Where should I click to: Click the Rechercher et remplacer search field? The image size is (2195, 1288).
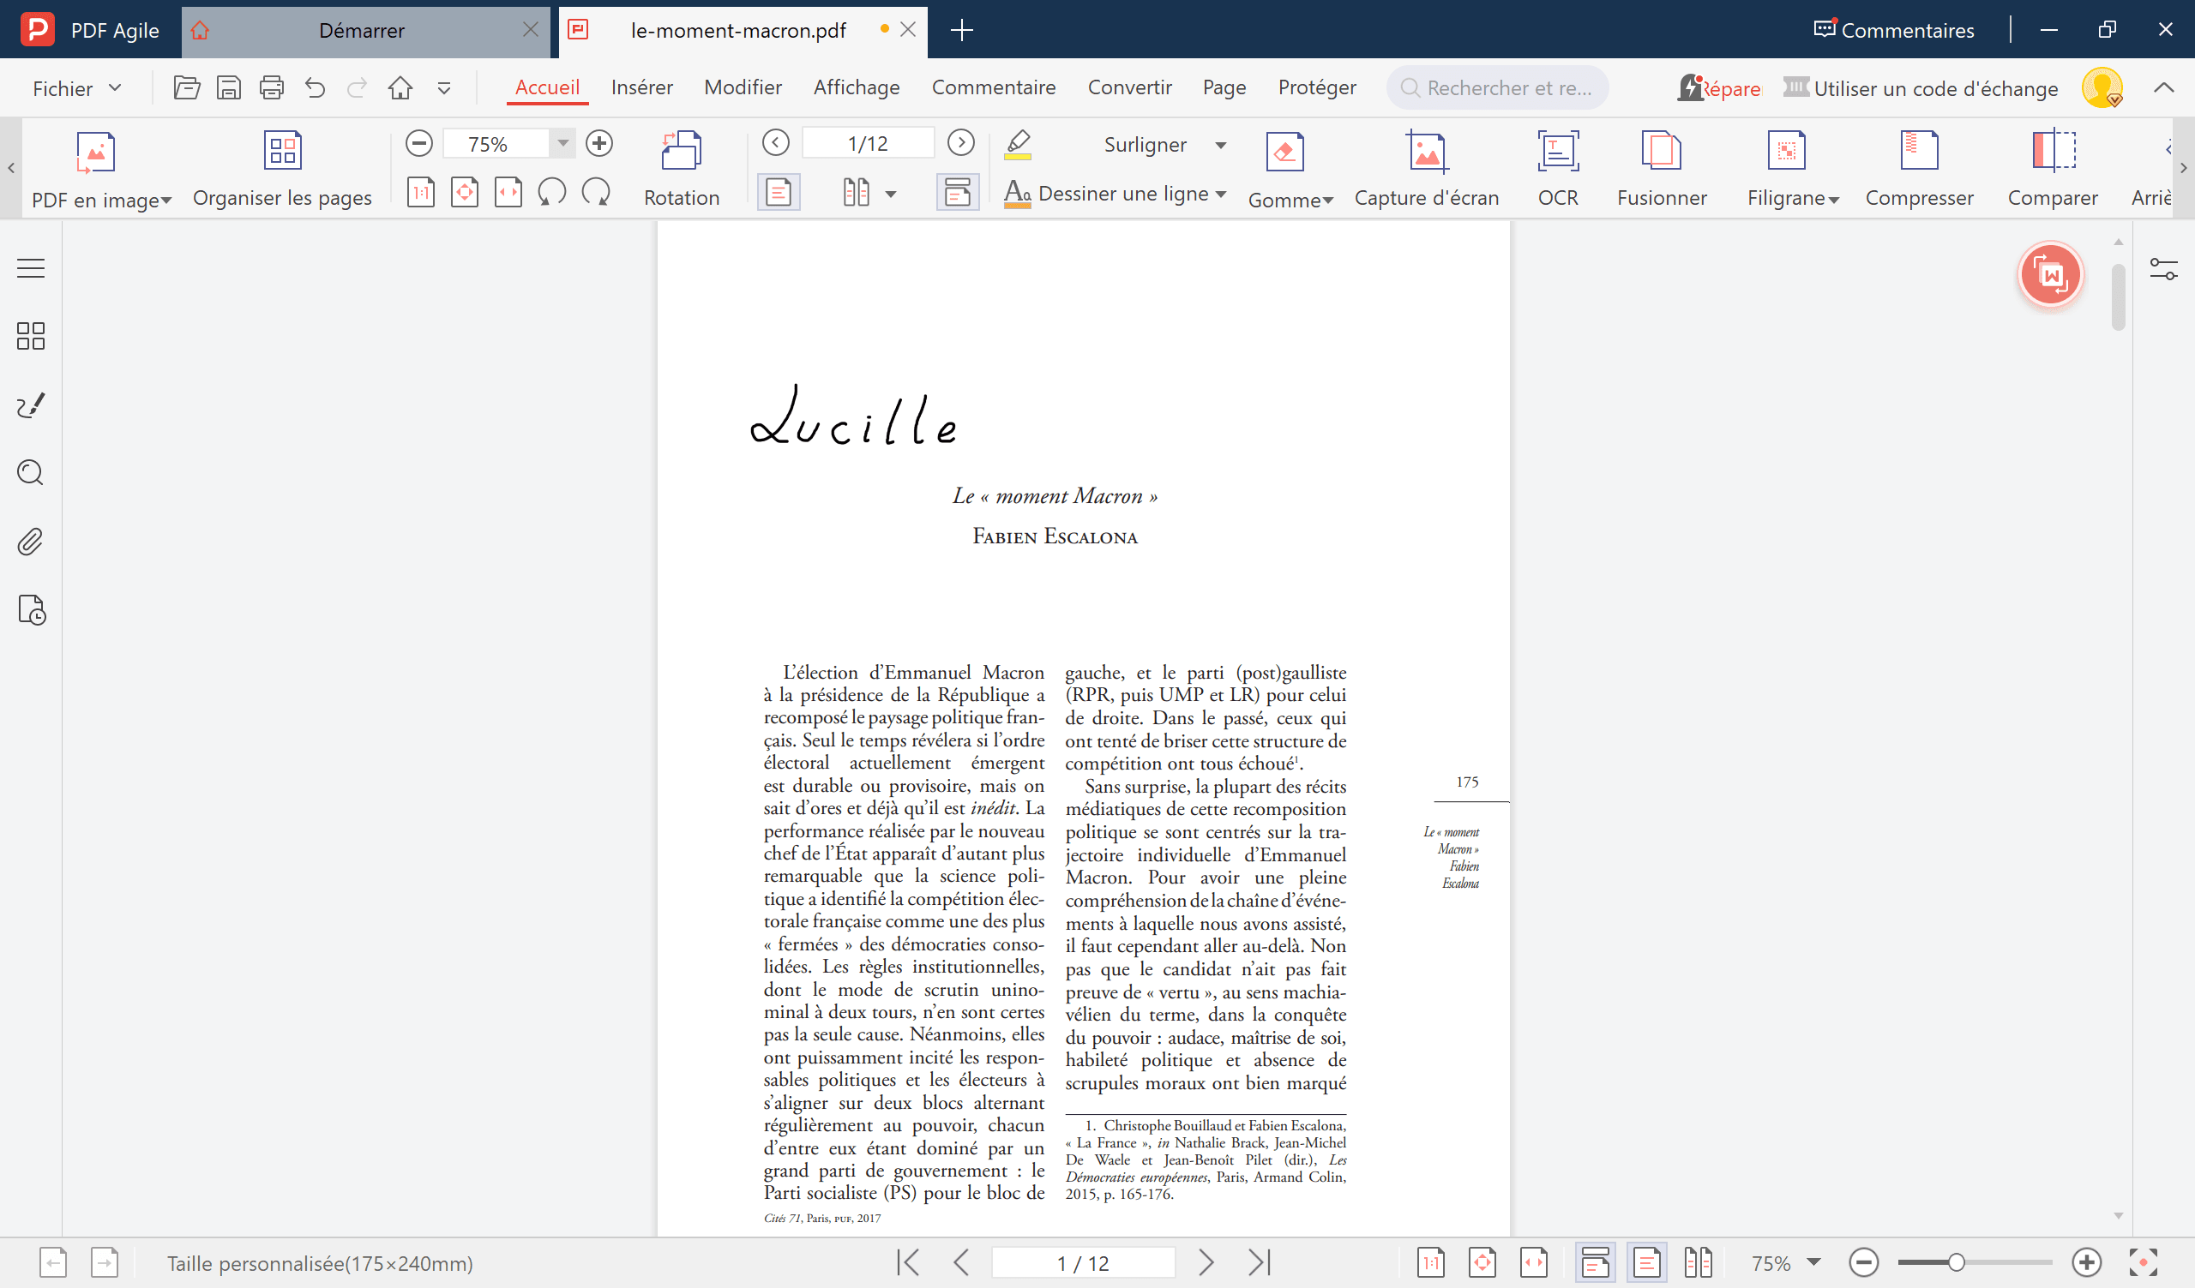point(1496,88)
